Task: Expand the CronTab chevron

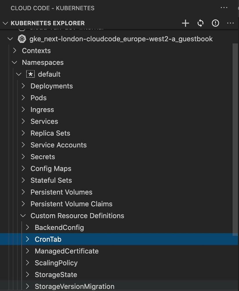Action: pos(27,239)
